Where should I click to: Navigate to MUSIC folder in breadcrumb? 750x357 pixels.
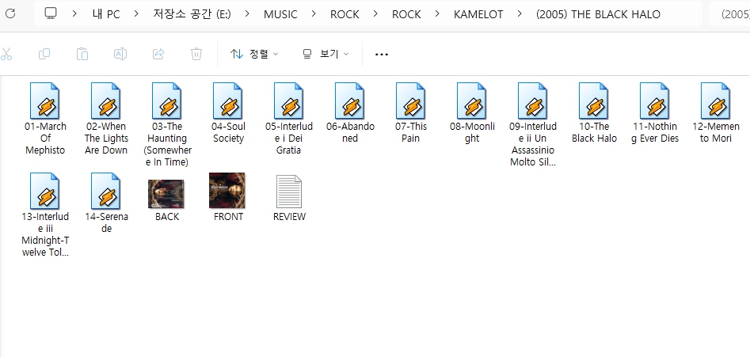[x=280, y=13]
